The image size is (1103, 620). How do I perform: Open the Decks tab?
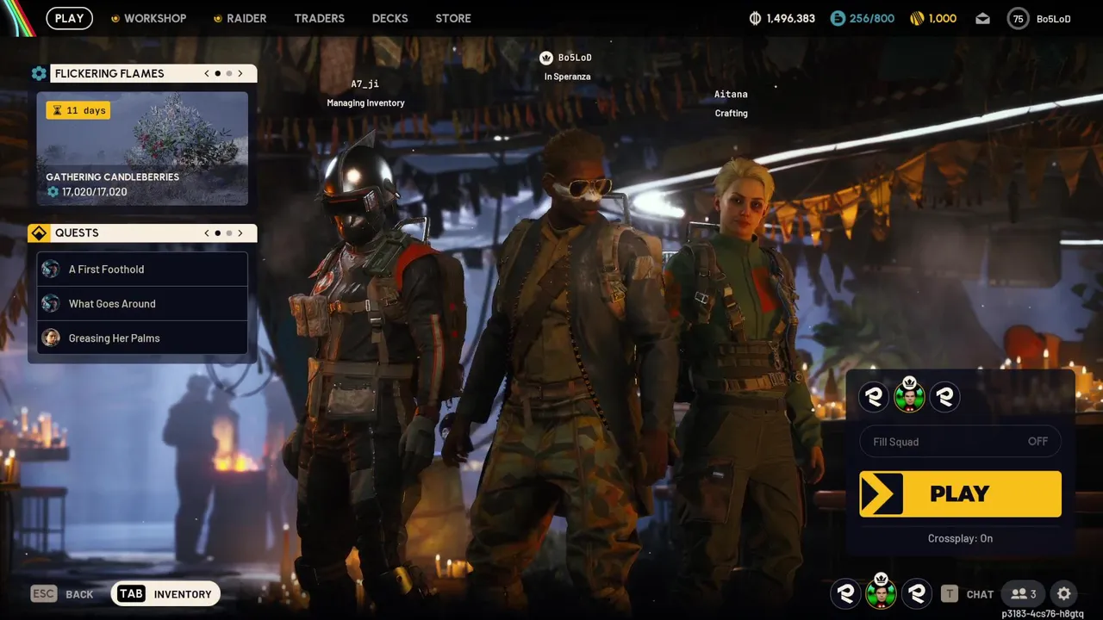pyautogui.click(x=389, y=18)
